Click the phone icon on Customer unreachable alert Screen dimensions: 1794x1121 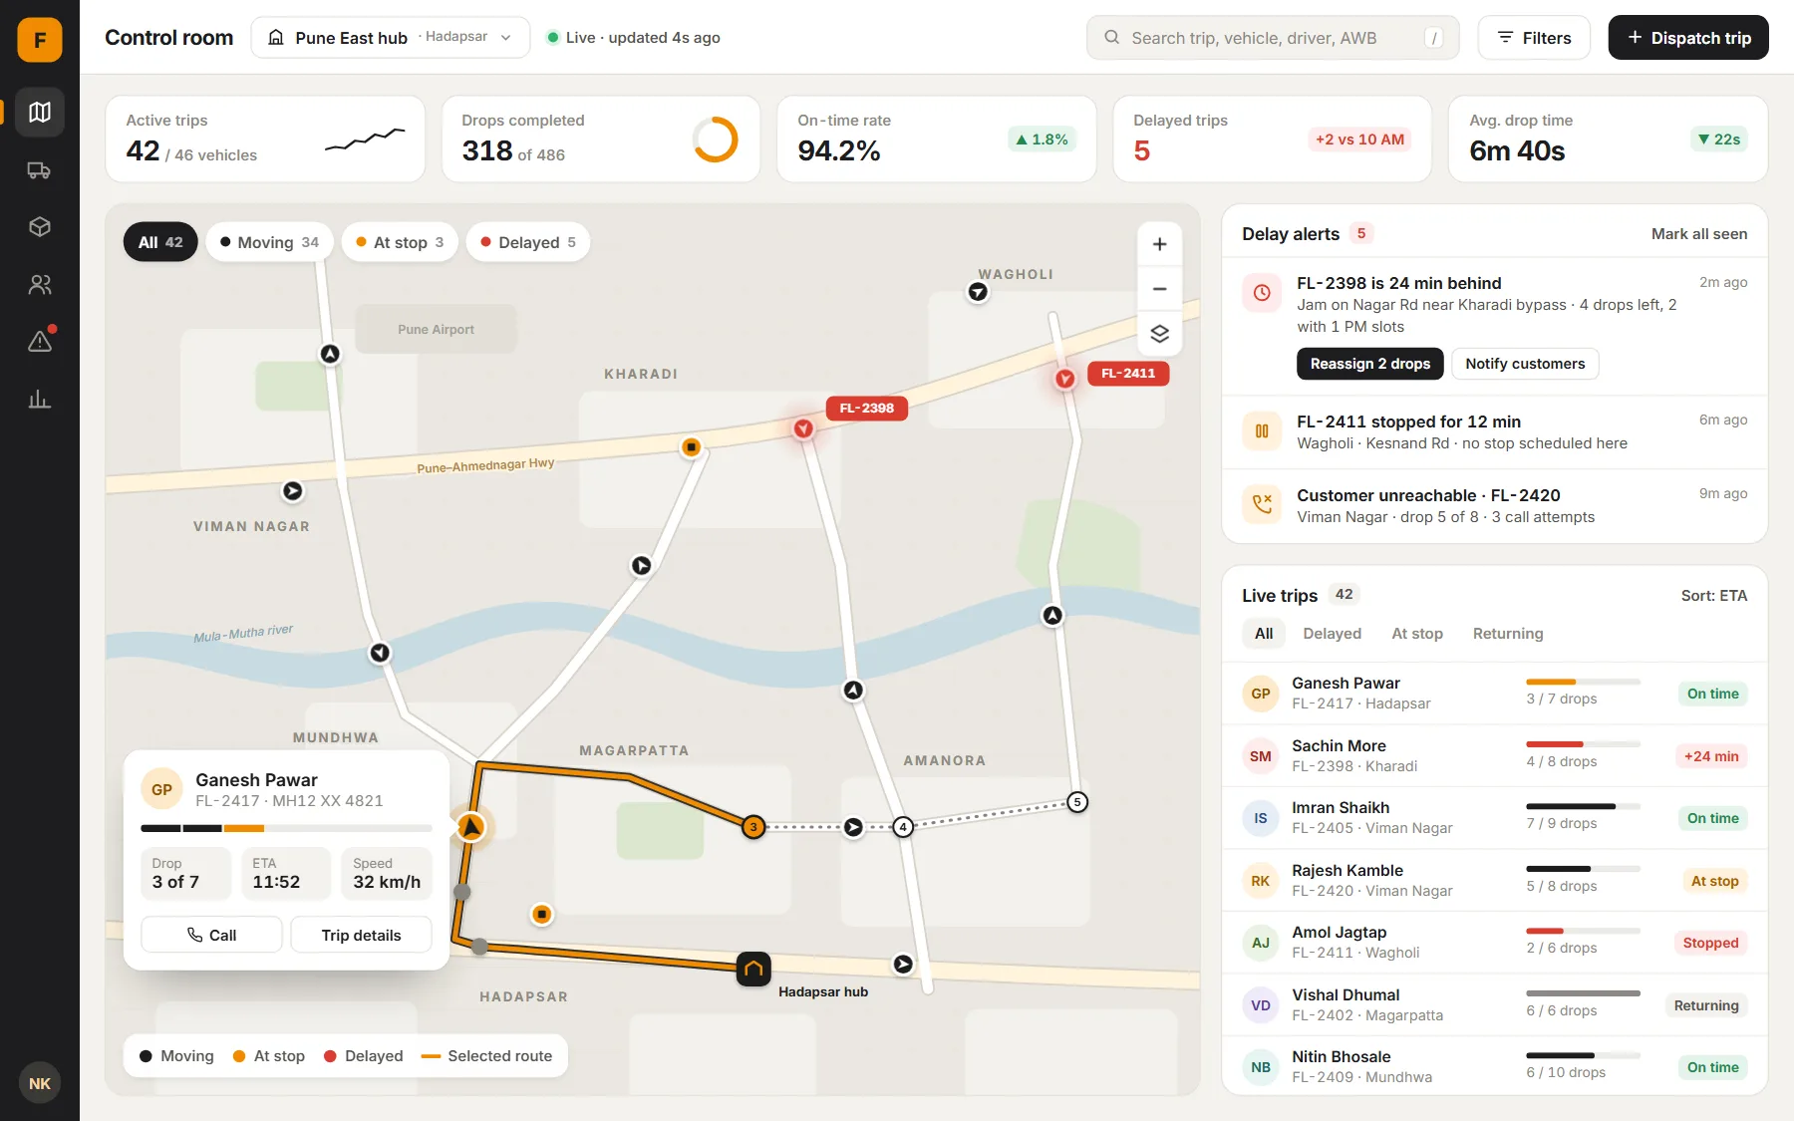[x=1262, y=504]
